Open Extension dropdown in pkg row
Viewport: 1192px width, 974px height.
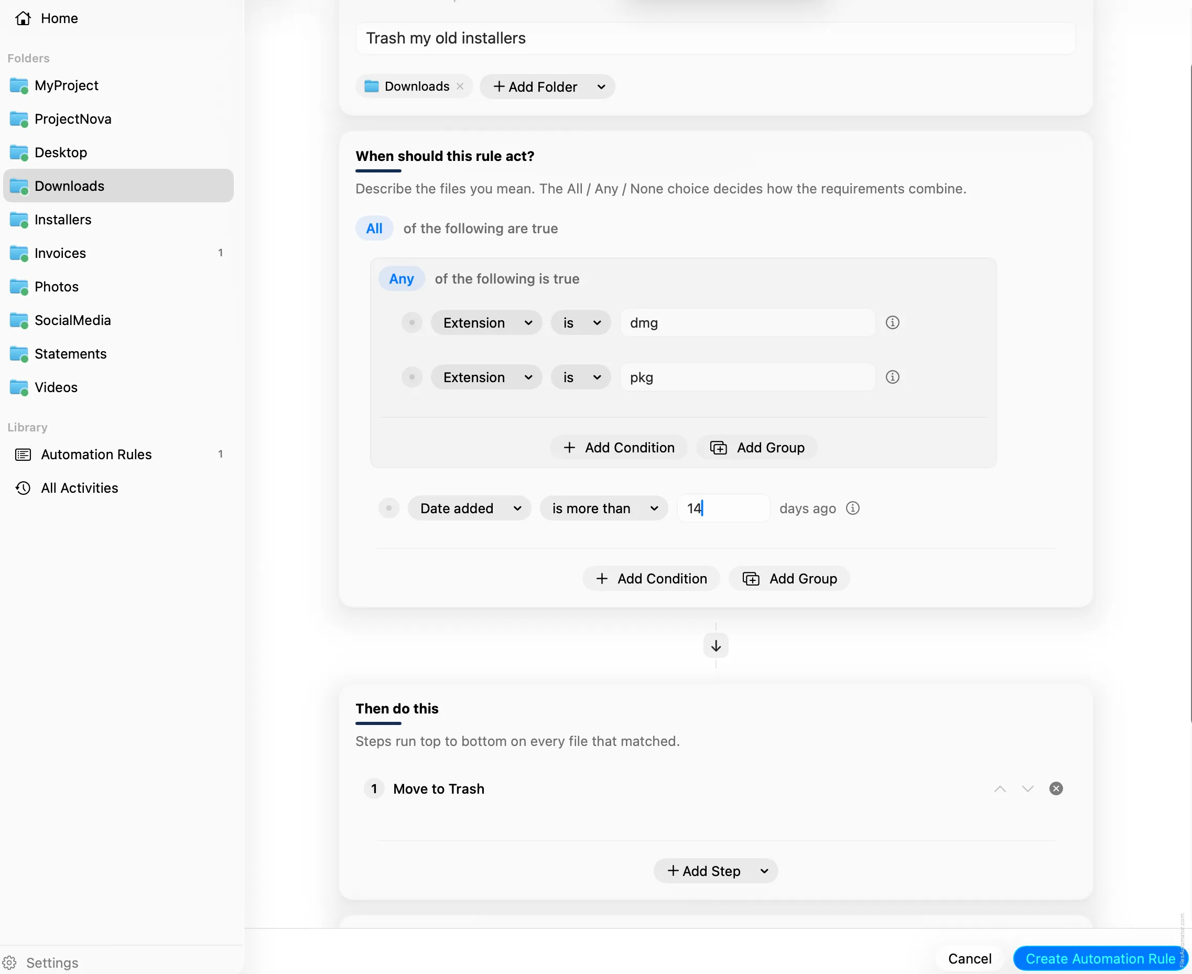486,377
